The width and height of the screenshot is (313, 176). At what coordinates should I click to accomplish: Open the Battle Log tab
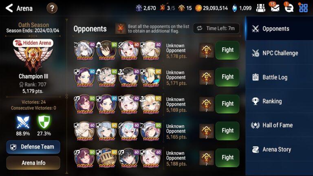point(279,77)
